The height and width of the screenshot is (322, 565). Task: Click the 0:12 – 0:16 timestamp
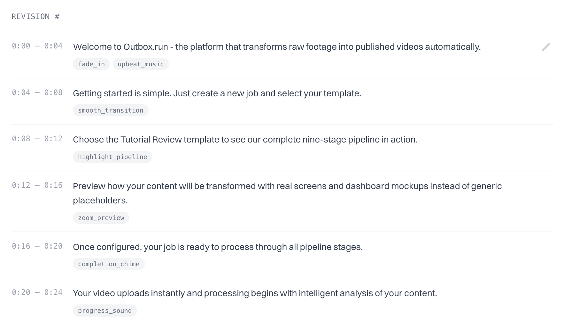point(37,185)
